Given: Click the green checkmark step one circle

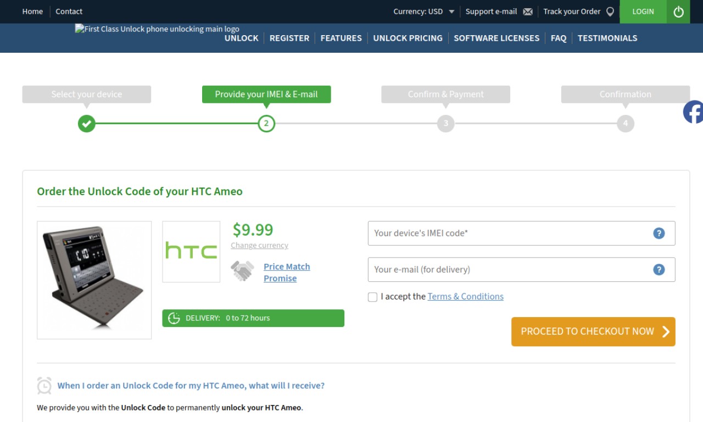Looking at the screenshot, I should (87, 124).
